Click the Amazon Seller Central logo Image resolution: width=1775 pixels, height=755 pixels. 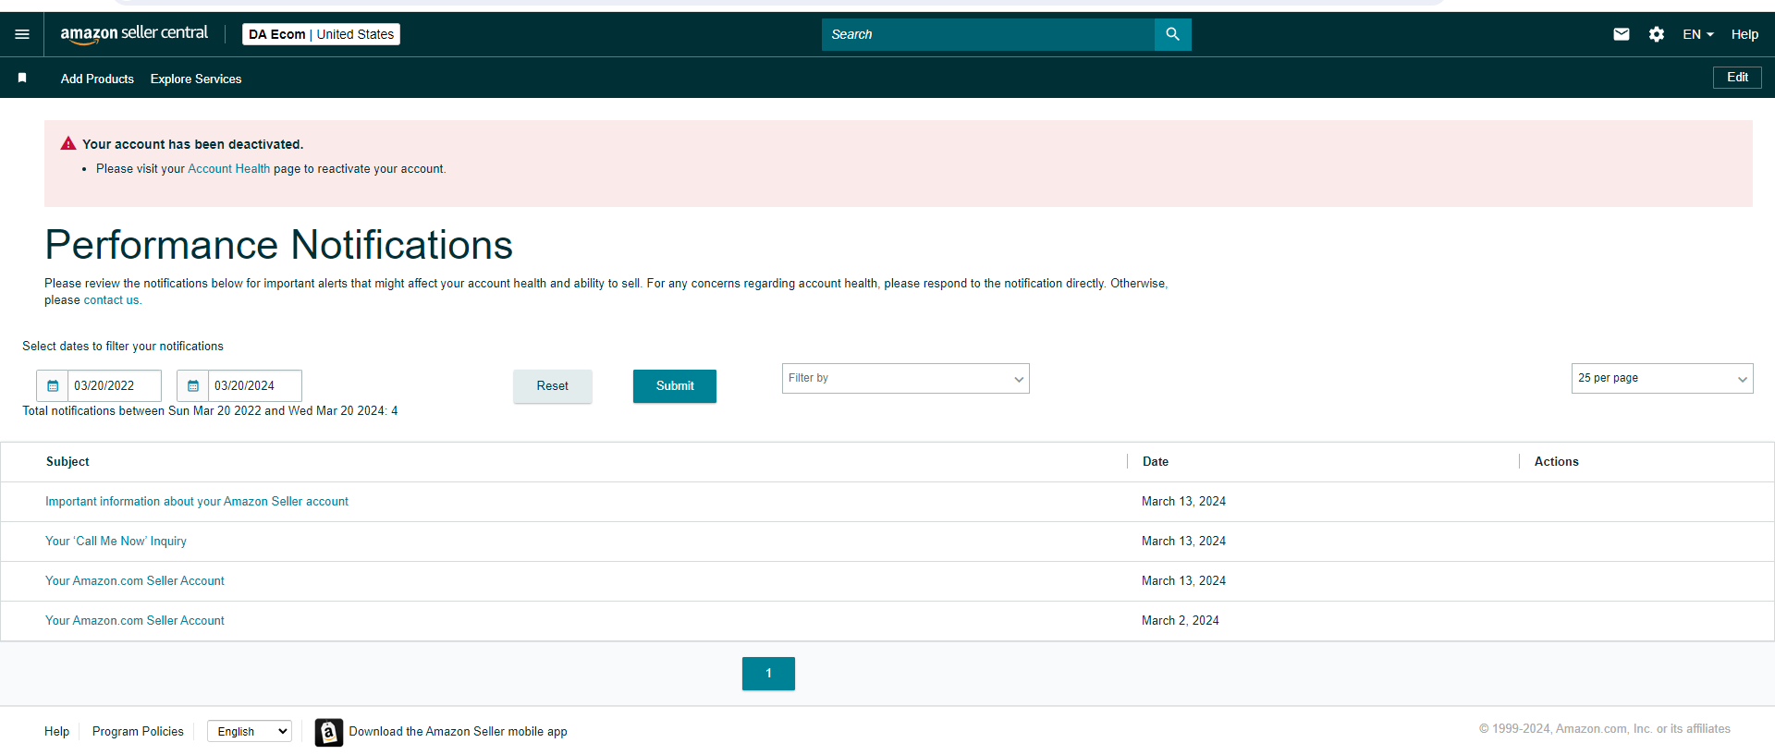pos(134,34)
